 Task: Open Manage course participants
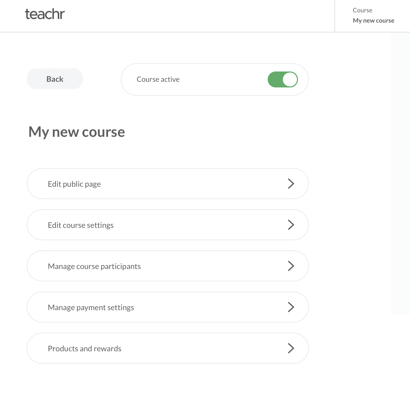[94, 266]
